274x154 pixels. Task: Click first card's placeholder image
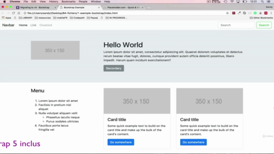click(x=137, y=101)
